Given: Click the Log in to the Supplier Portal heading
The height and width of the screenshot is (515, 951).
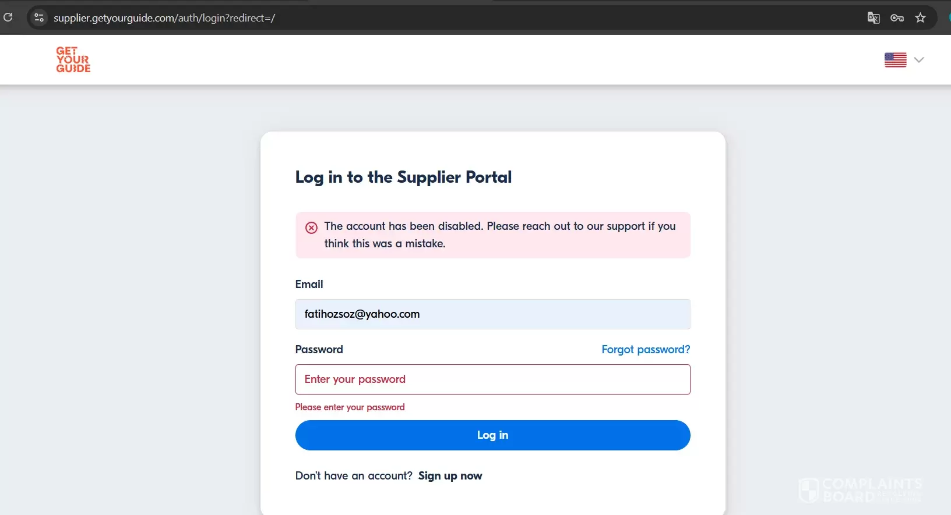Looking at the screenshot, I should (403, 177).
